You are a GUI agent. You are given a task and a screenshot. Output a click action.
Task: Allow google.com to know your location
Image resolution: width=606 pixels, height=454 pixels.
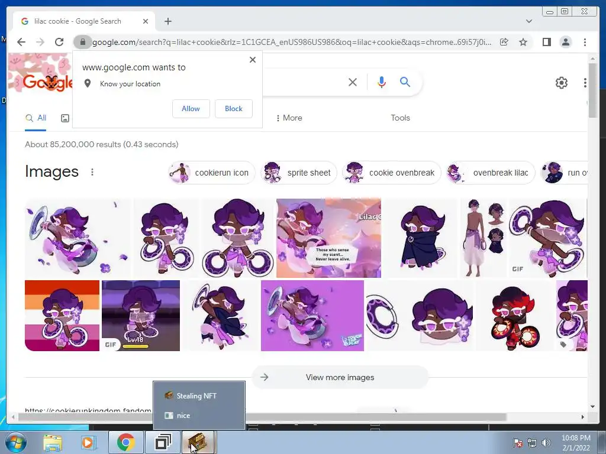[x=191, y=109]
